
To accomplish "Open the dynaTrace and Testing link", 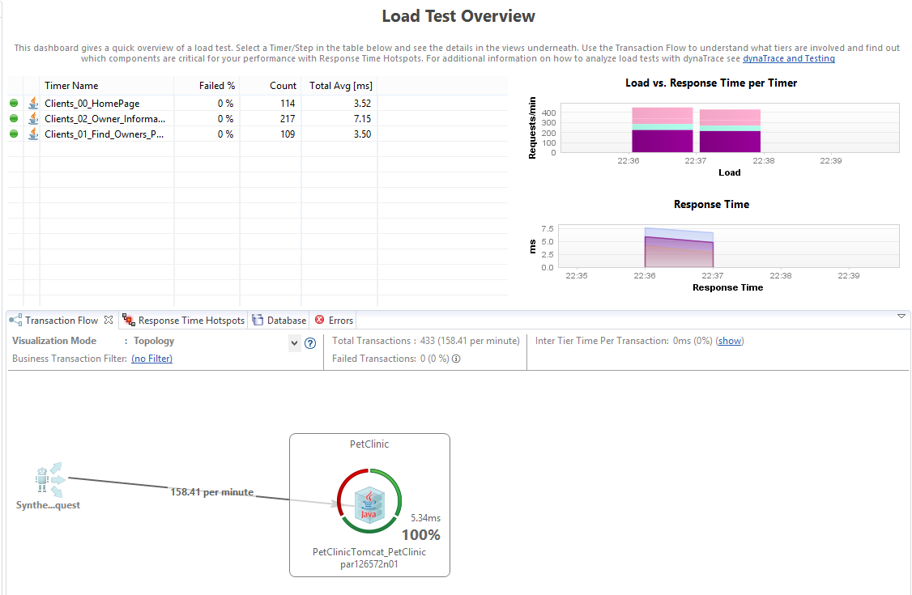I will (788, 59).
